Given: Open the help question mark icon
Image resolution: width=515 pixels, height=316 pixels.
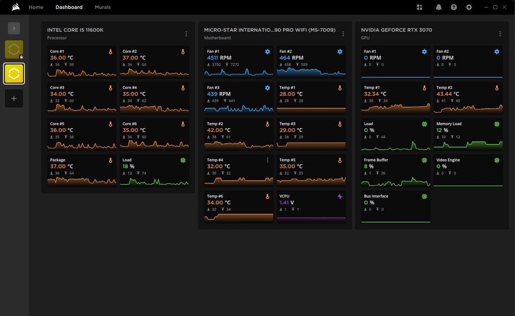Looking at the screenshot, I should click(454, 8).
